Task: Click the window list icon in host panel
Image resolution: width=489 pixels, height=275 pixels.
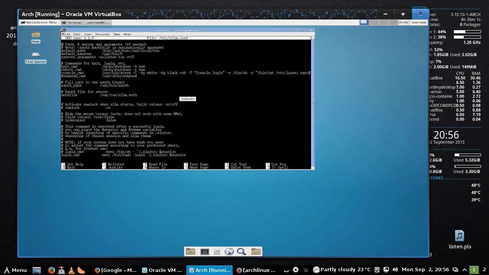Action: (455, 270)
